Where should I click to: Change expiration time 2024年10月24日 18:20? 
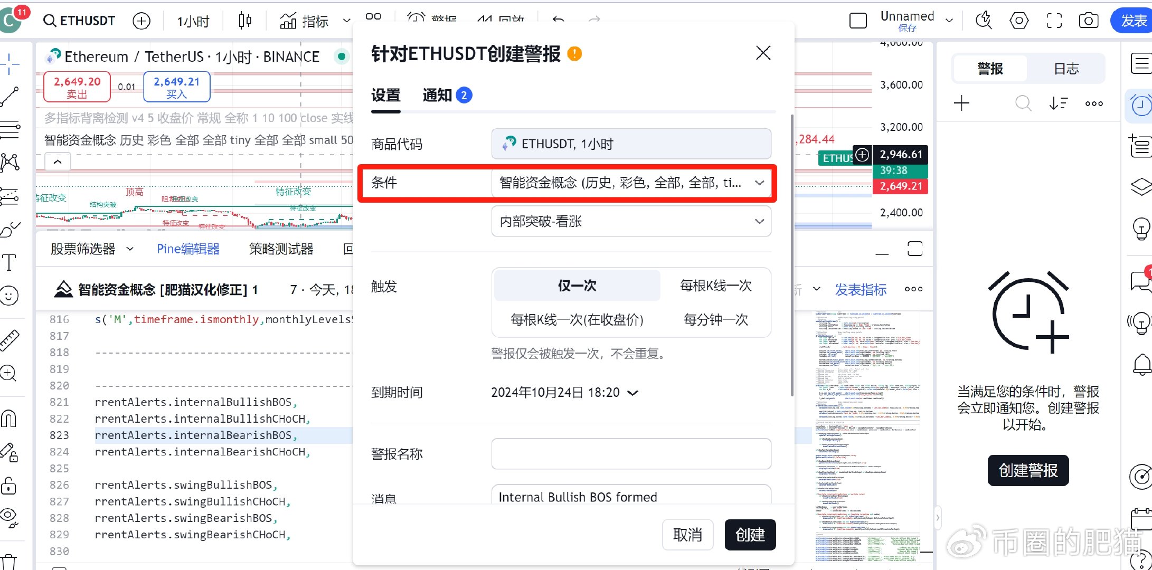point(564,393)
